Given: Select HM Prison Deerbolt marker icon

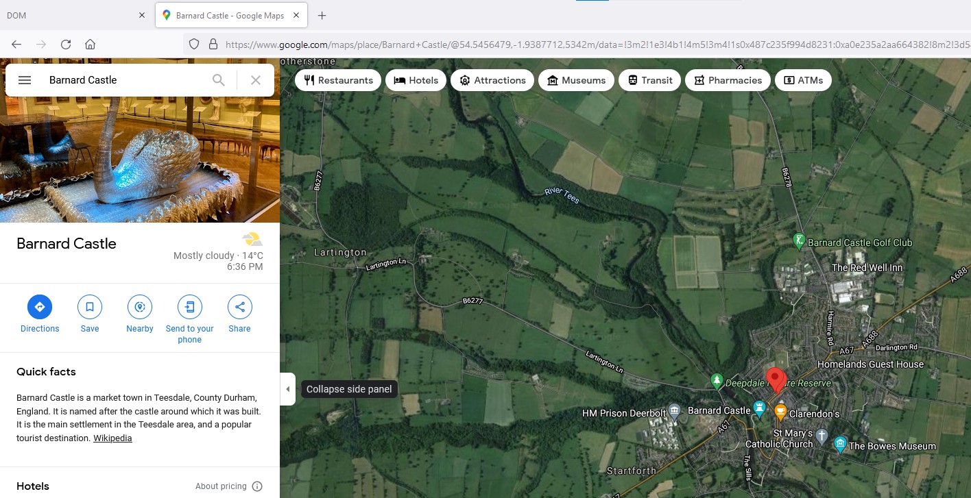Looking at the screenshot, I should (x=674, y=411).
